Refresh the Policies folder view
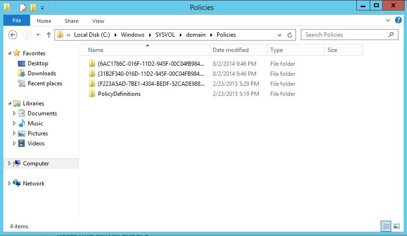 tap(290, 35)
